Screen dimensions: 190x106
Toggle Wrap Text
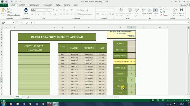(x=83, y=10)
